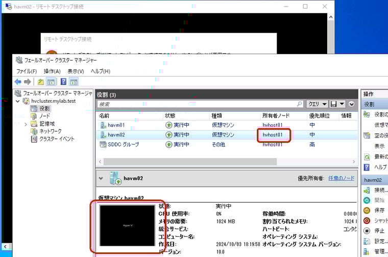
Task: Sort by the 種類 column header
Action: pyautogui.click(x=217, y=116)
